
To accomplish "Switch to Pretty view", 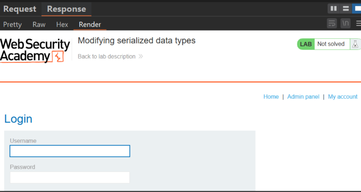I will coord(13,24).
